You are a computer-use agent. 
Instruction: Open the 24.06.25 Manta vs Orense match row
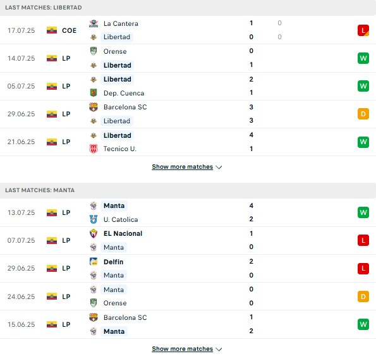[x=188, y=297]
